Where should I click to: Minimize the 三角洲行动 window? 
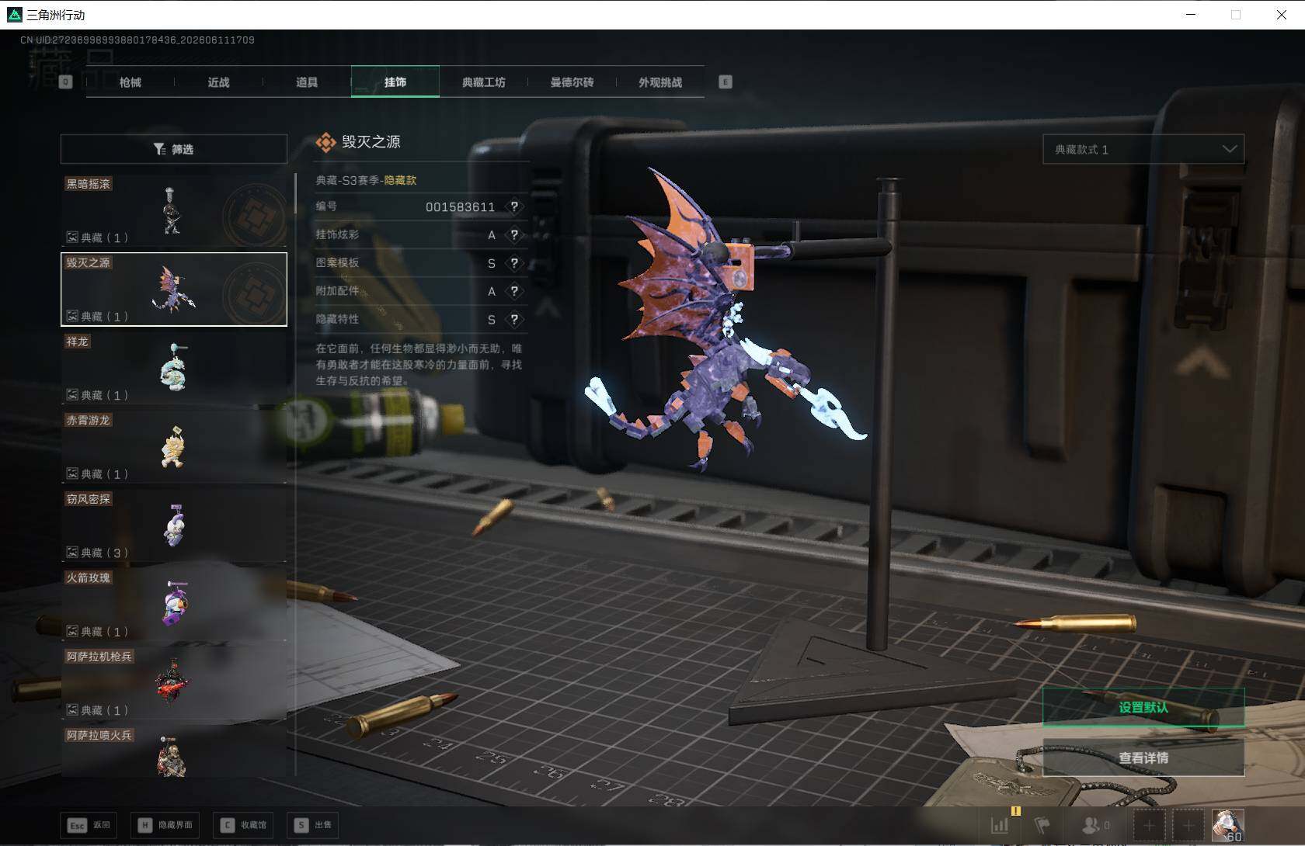(x=1191, y=15)
